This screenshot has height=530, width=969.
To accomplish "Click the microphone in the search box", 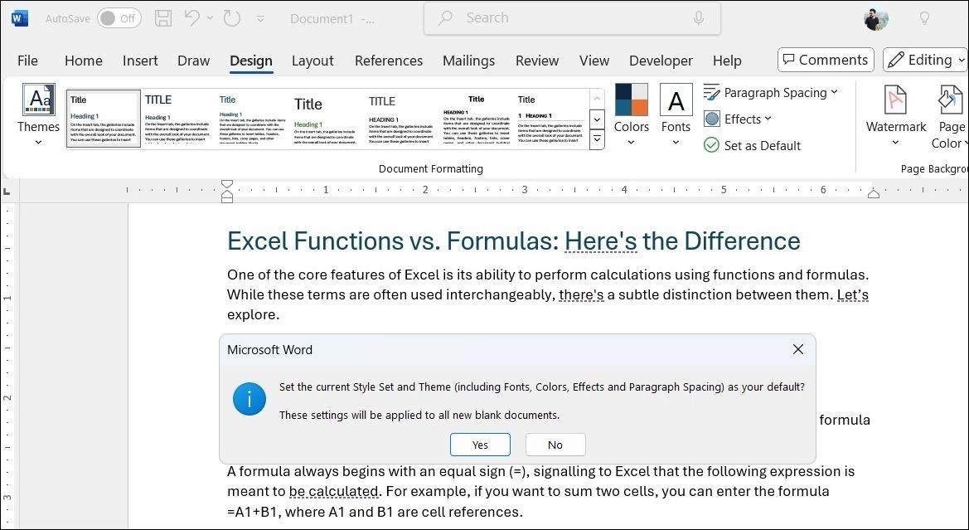I will [698, 18].
